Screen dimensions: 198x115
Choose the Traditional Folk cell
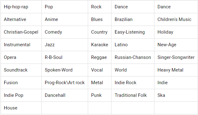coord(133,95)
